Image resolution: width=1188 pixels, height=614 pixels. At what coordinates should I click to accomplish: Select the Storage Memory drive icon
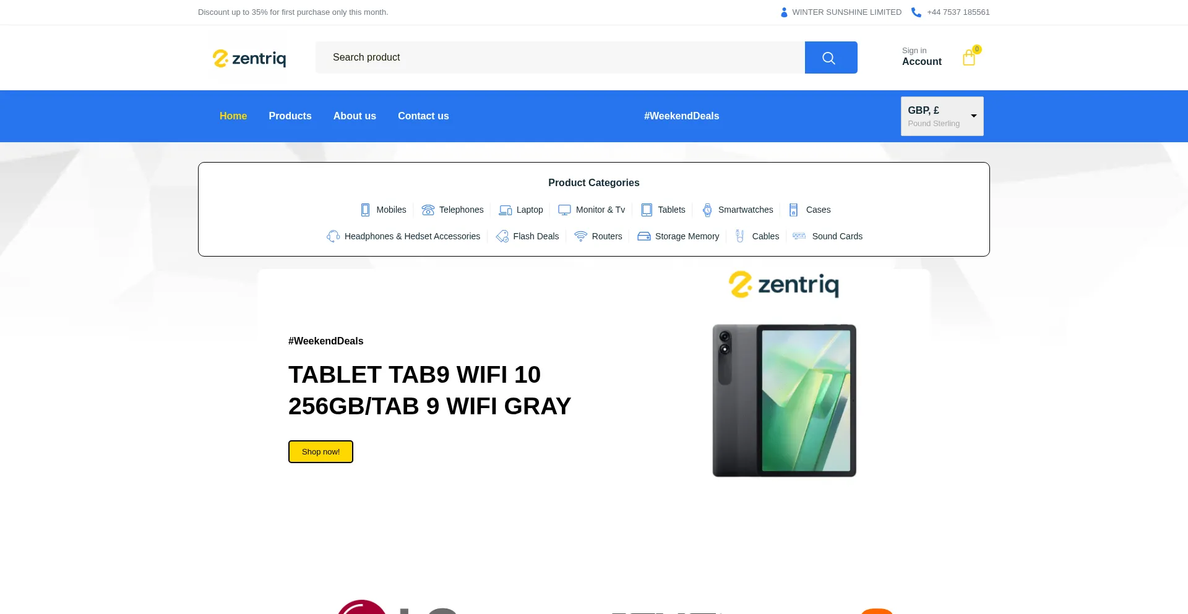click(x=644, y=236)
